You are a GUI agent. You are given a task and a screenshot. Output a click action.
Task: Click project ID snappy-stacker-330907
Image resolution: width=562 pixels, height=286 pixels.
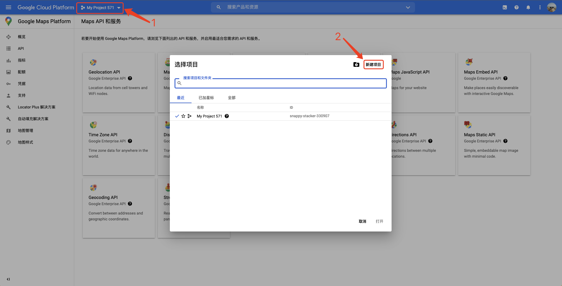coord(309,116)
